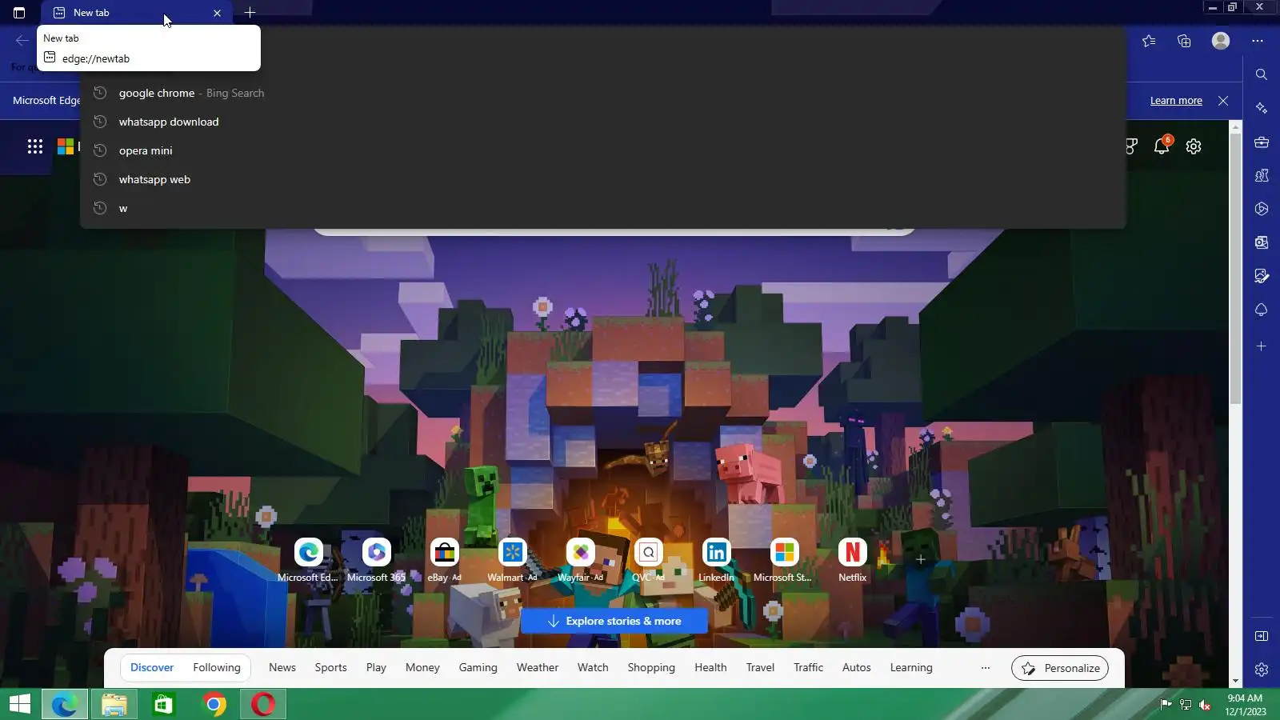Open the Netflix quick link
The height and width of the screenshot is (720, 1280).
coord(852,559)
